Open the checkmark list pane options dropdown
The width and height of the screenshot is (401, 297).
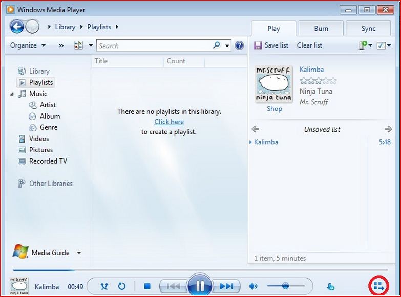coord(384,45)
